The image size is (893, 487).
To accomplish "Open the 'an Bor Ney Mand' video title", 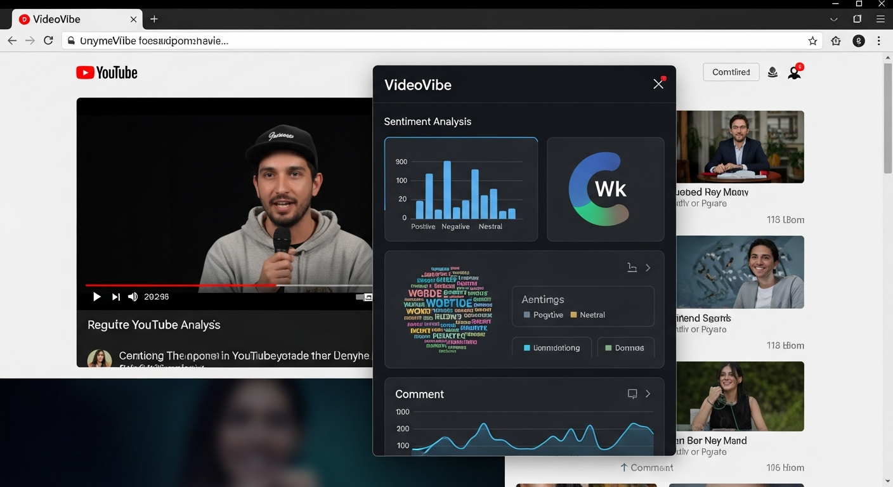I will coord(712,441).
